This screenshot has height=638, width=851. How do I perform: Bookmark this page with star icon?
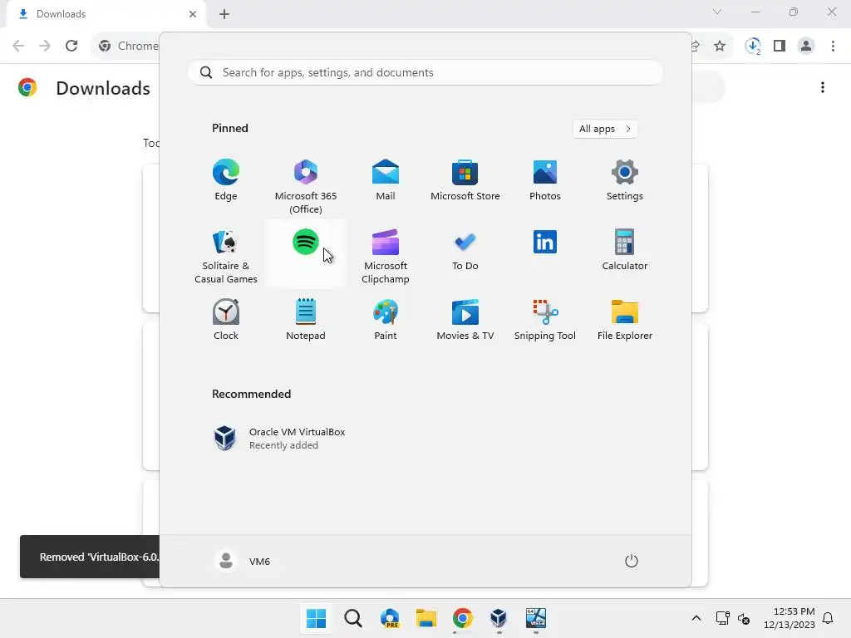pos(720,47)
